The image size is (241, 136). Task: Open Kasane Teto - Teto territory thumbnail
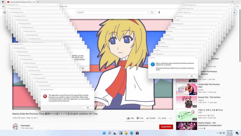coord(187,102)
